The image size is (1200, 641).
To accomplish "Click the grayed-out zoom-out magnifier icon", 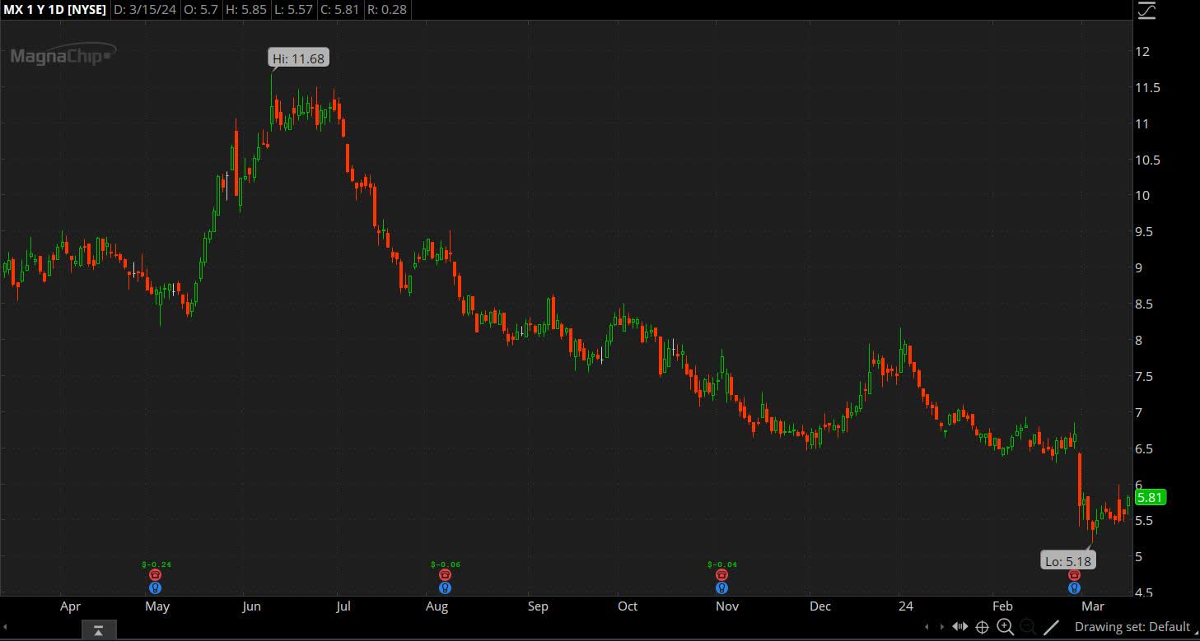I will 1028,627.
